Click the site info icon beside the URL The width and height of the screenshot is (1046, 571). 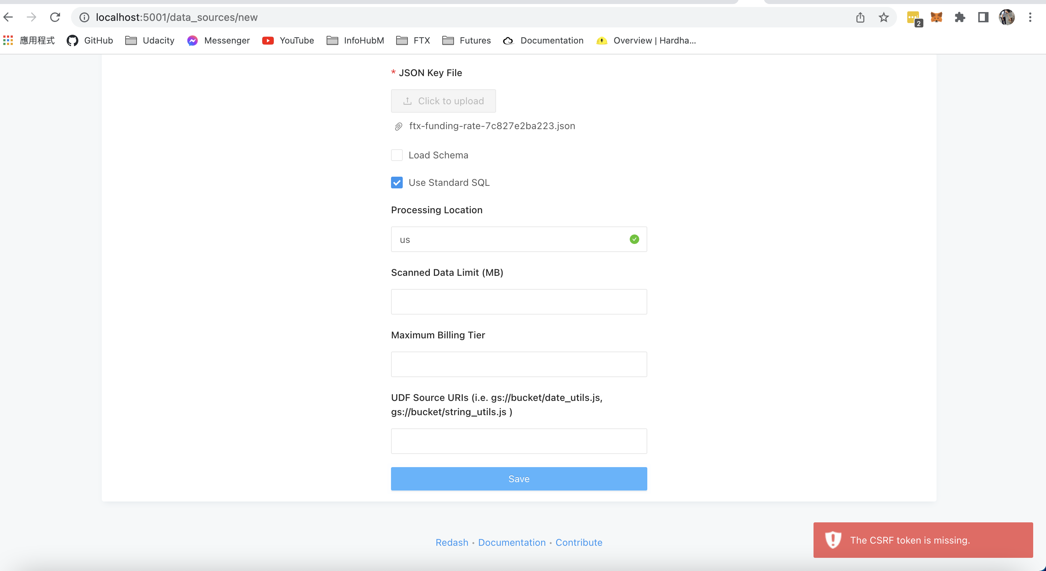84,17
